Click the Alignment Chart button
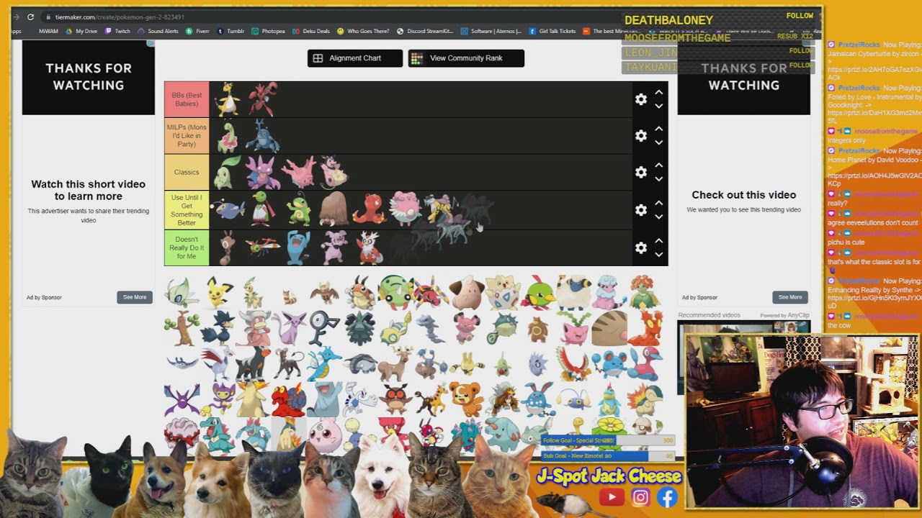The image size is (922, 518). point(355,58)
